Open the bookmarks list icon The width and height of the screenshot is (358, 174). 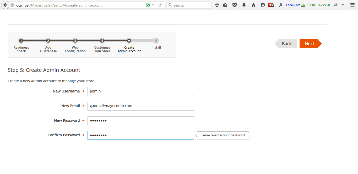pos(225,5)
